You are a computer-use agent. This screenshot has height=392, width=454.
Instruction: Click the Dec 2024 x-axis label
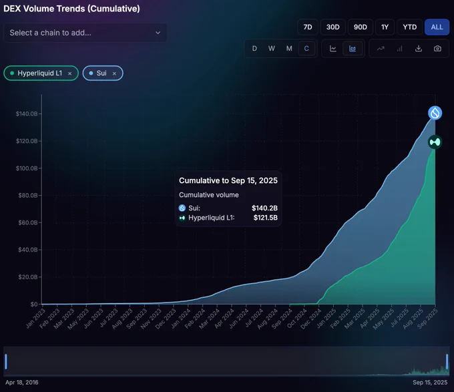(x=310, y=319)
